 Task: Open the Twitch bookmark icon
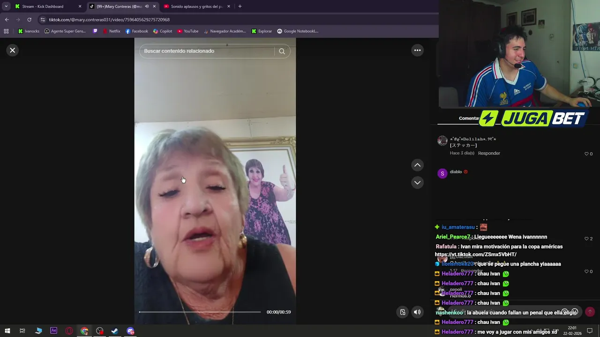[95, 31]
